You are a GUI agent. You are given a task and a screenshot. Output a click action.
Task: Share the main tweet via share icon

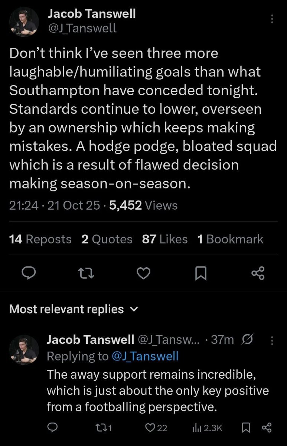[x=258, y=274]
